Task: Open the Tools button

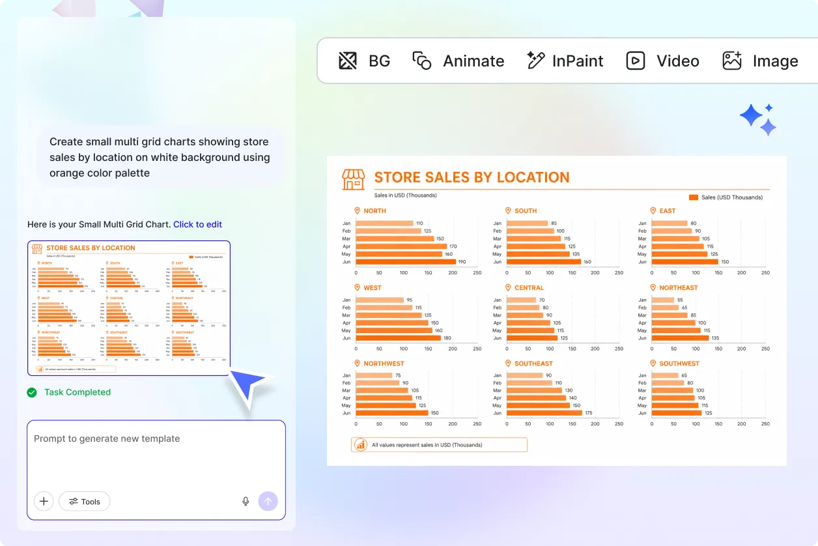Action: tap(85, 501)
